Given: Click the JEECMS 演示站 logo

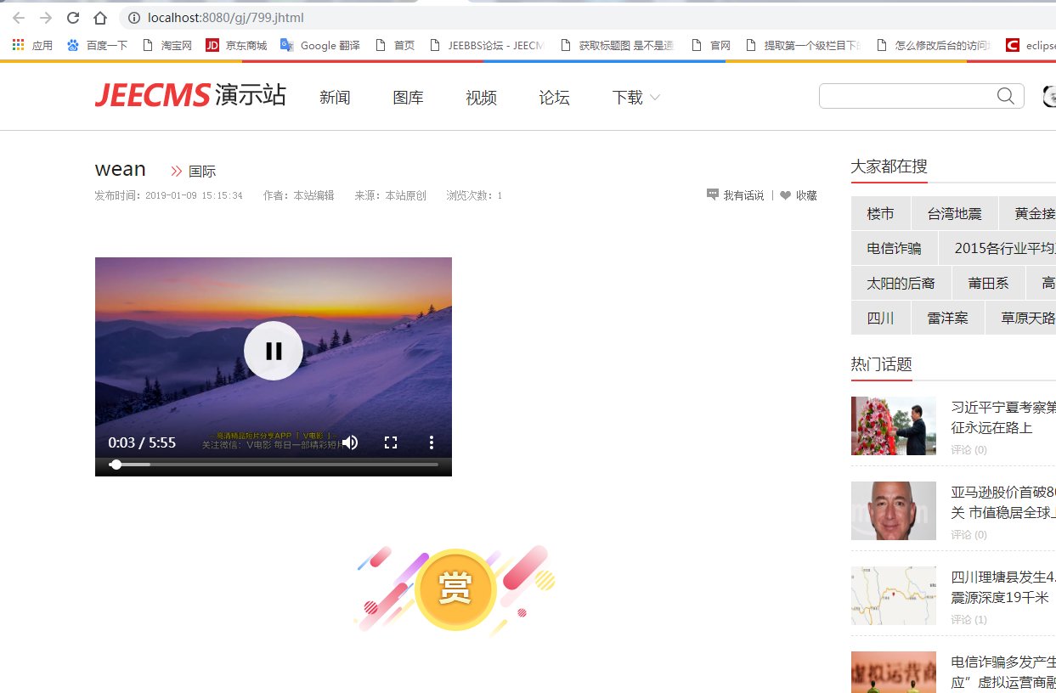Looking at the screenshot, I should 190,96.
